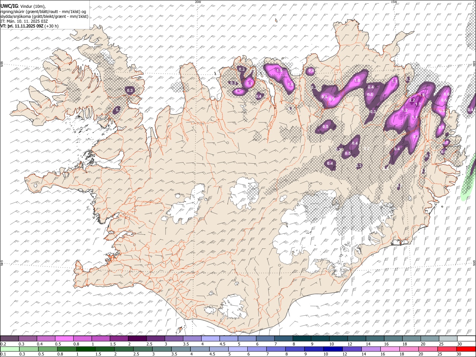Select the deep blue rain swatch between 10 and 12
Image resolution: width=476 pixels, height=357 pixels.
[x=332, y=349]
